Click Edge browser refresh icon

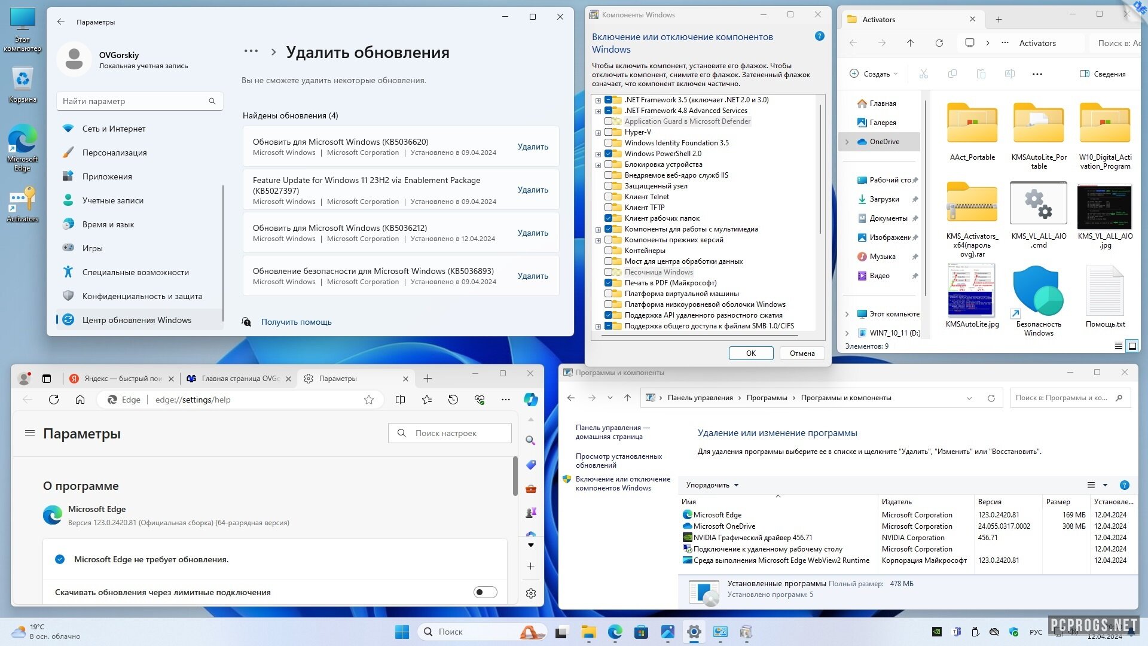pos(54,400)
